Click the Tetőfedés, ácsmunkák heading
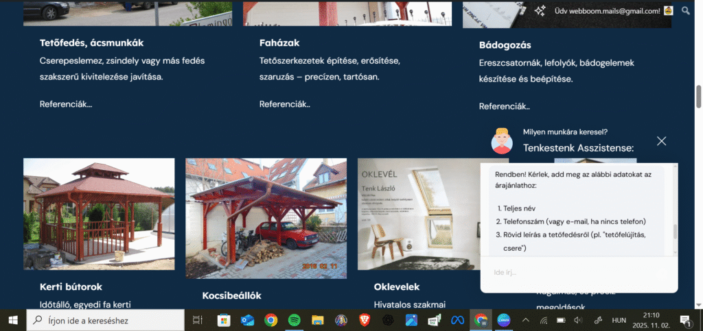This screenshot has width=703, height=331. click(92, 43)
